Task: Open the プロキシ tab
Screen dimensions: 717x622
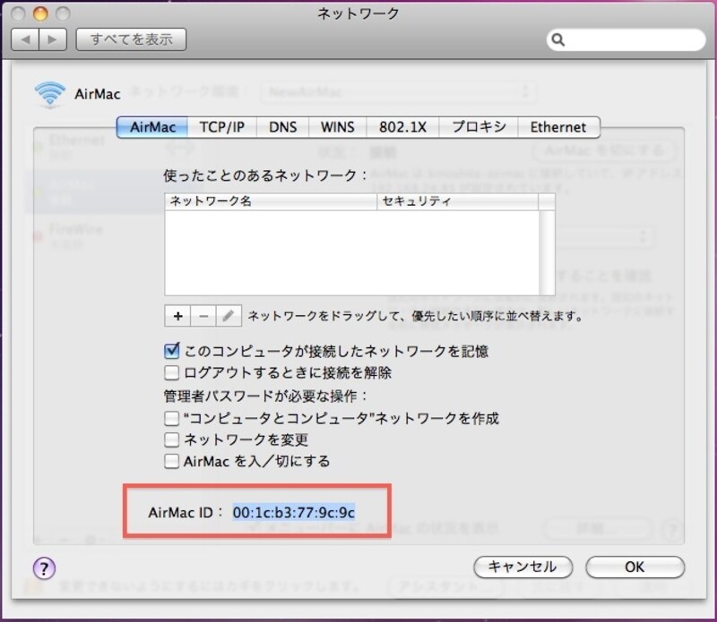Action: pyautogui.click(x=479, y=127)
